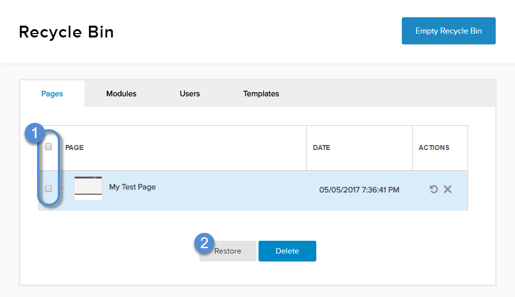Image resolution: width=515 pixels, height=297 pixels.
Task: Open the Templates tab
Action: tap(261, 94)
